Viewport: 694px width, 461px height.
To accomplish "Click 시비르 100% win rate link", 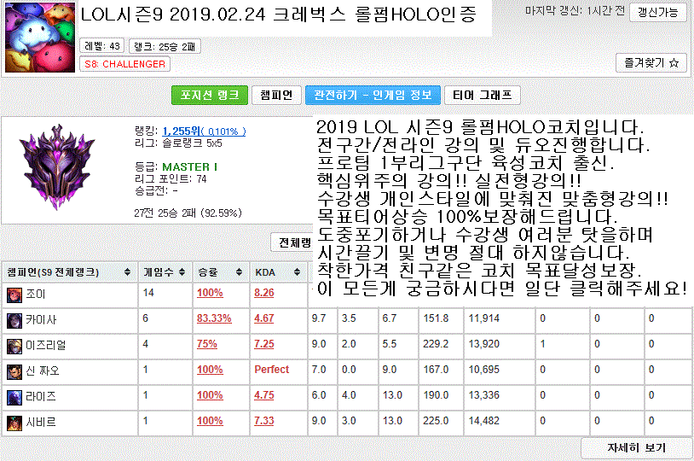I will click(210, 422).
